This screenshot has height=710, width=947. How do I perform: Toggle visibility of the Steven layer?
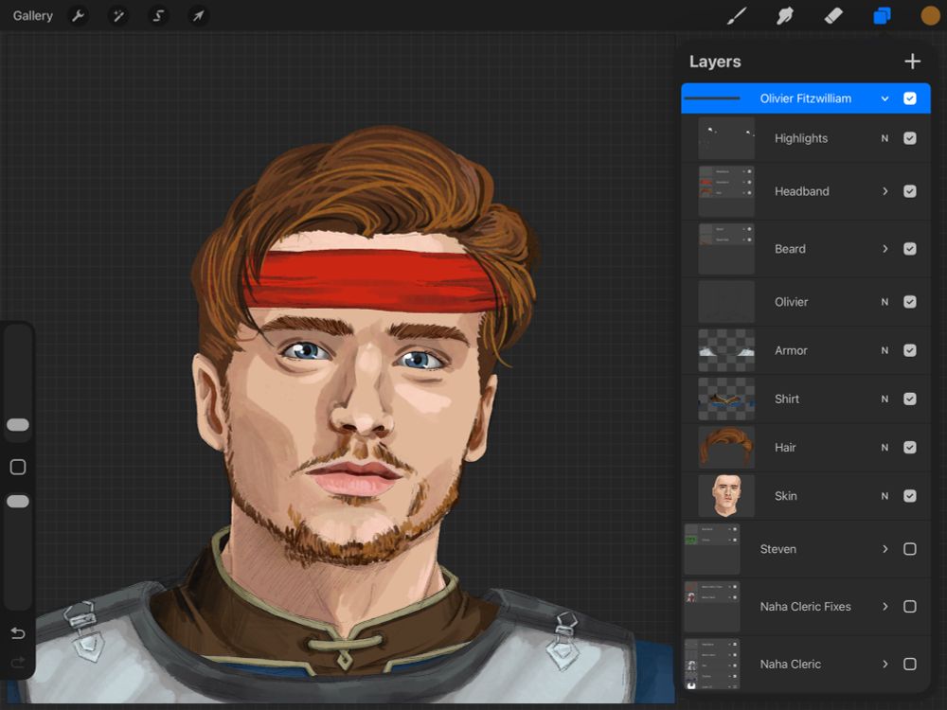click(910, 549)
